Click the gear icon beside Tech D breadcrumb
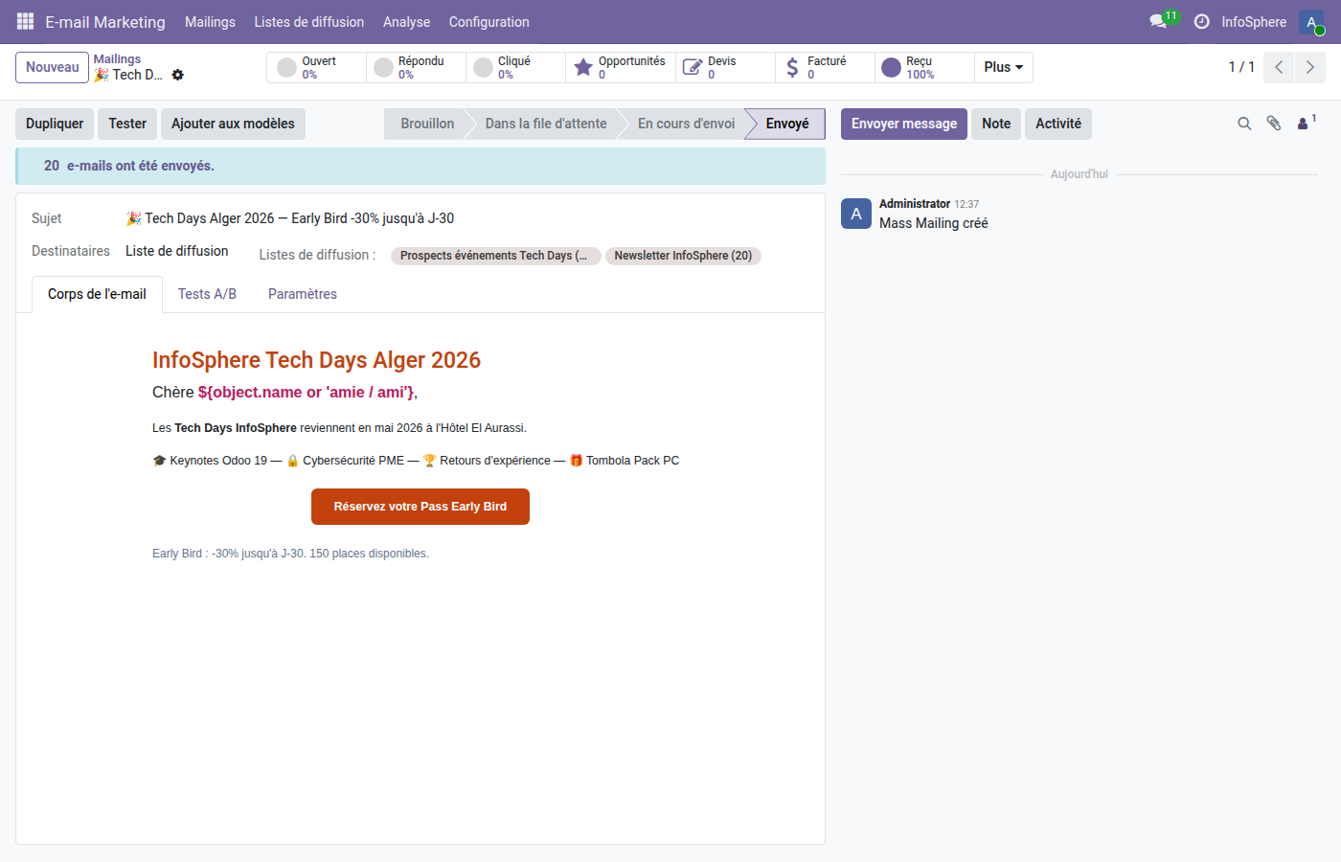 (178, 75)
